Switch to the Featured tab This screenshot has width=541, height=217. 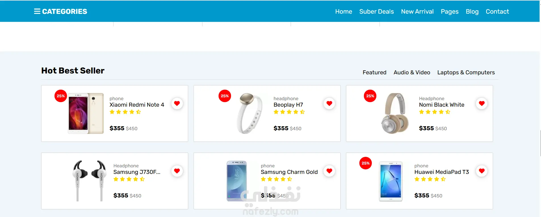click(x=374, y=72)
